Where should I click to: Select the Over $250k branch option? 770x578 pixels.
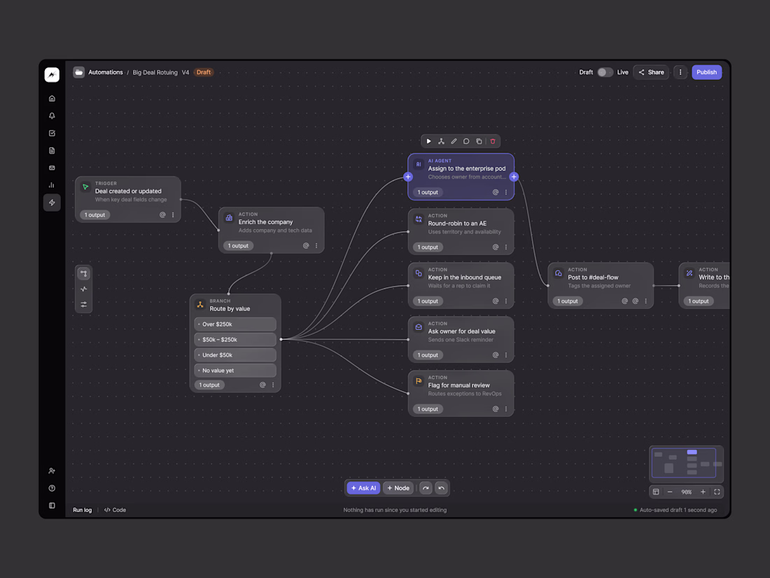coord(235,324)
